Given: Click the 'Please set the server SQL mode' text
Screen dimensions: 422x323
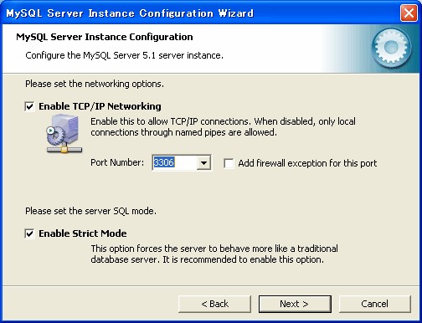Looking at the screenshot, I should 90,211.
